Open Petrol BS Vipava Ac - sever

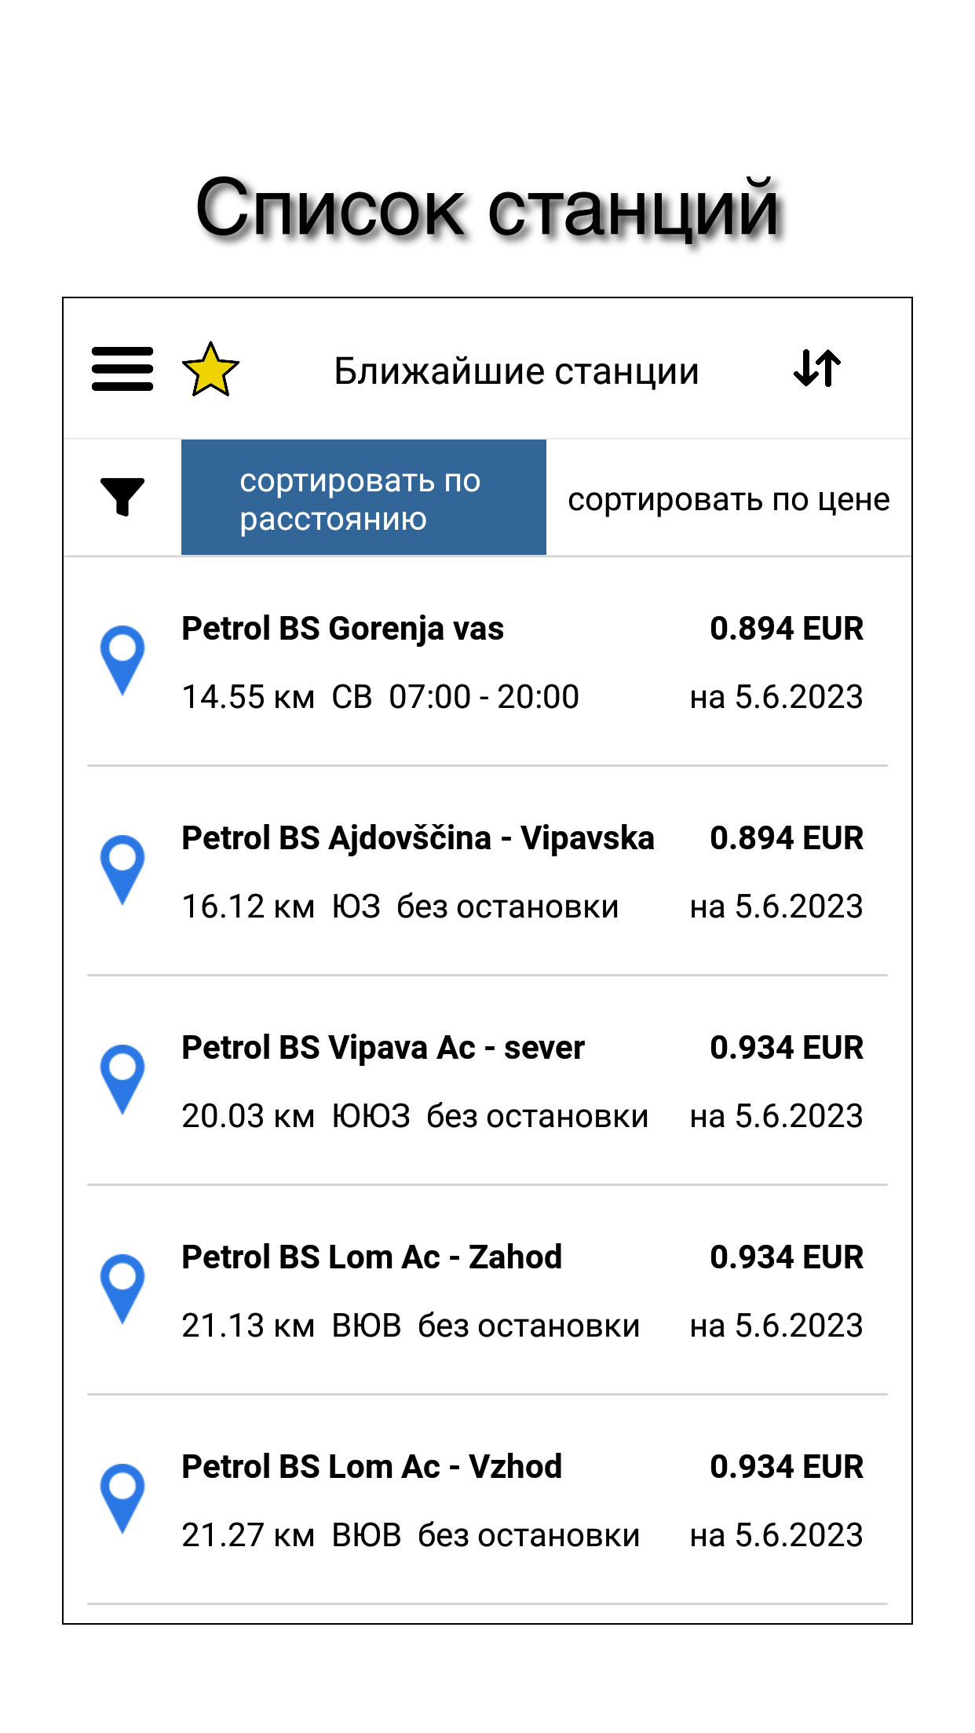383,1048
